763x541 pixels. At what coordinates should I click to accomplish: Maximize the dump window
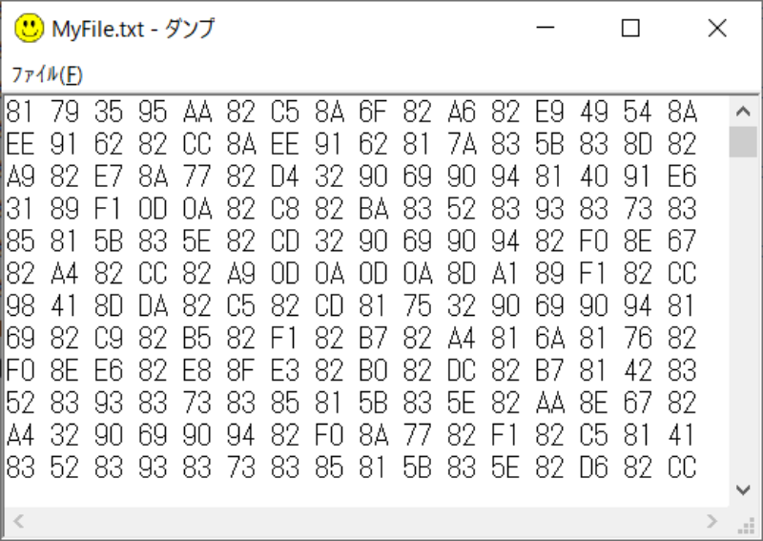[x=630, y=29]
